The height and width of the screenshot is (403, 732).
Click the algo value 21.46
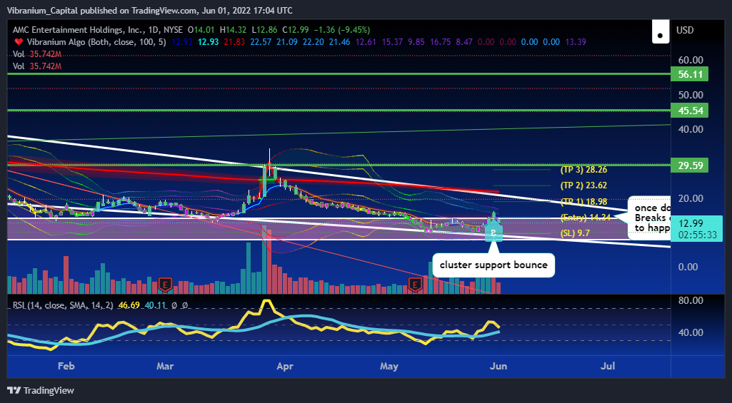[339, 42]
